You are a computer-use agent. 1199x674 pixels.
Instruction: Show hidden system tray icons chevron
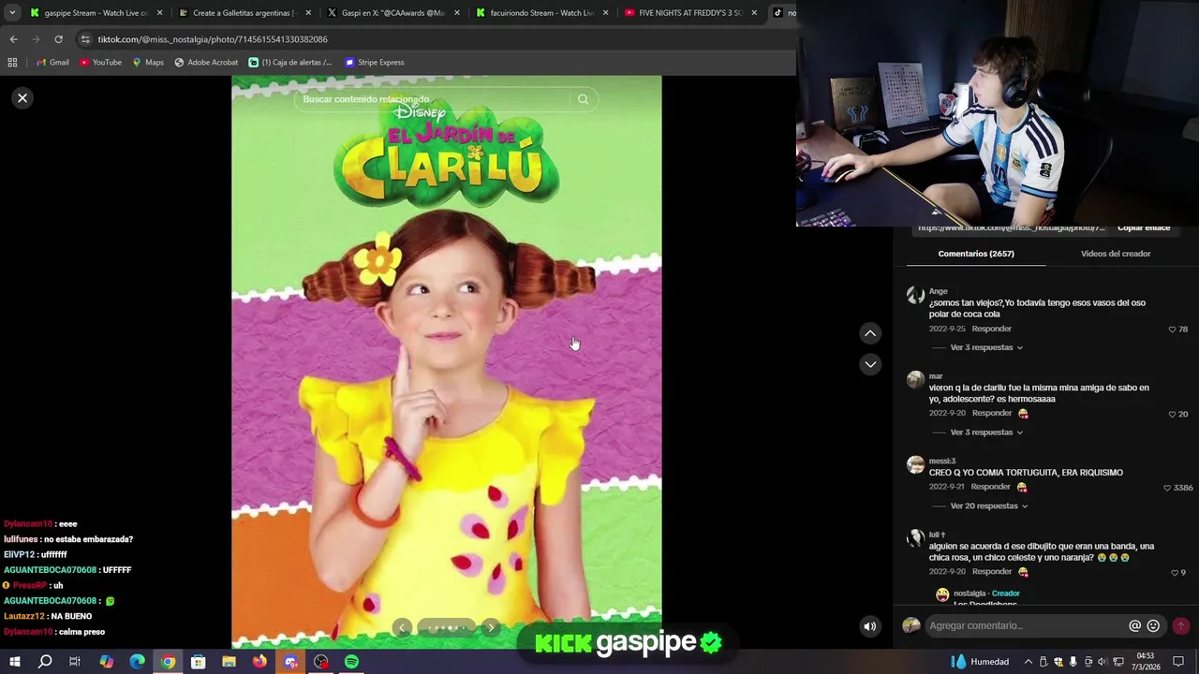1029,662
